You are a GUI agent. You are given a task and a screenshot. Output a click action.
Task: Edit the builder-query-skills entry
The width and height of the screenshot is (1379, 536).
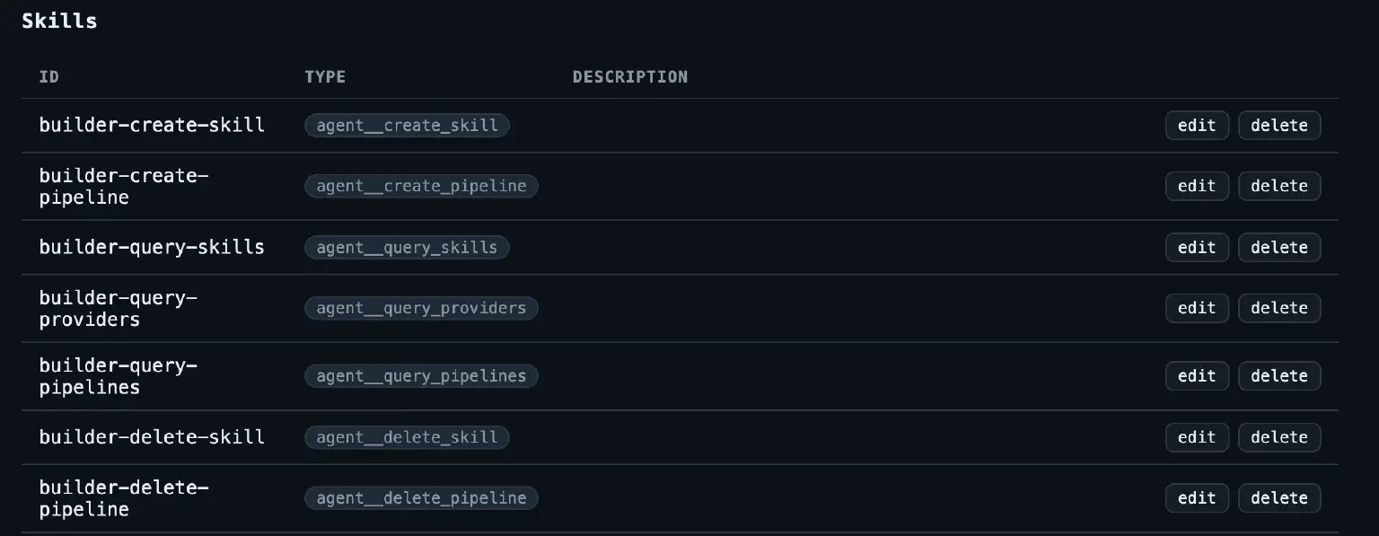pos(1197,247)
